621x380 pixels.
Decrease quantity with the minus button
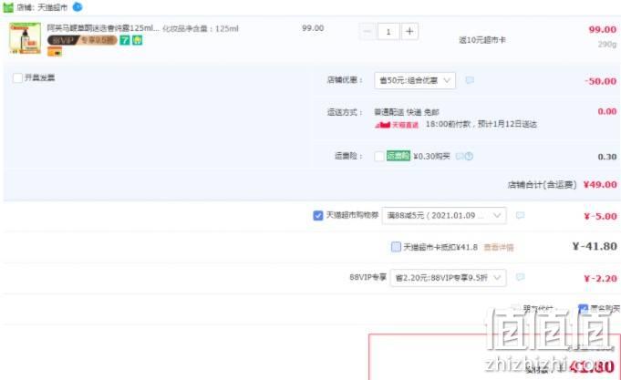pyautogui.click(x=367, y=32)
